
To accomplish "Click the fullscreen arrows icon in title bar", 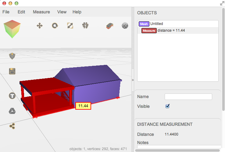I will pos(222,3).
